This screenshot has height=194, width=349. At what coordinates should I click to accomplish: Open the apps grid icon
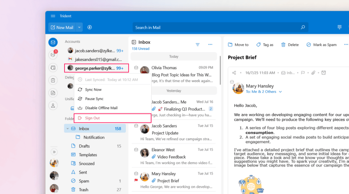click(x=339, y=27)
